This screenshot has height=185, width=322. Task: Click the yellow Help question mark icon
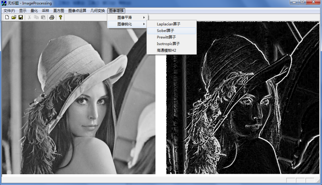coord(60,18)
